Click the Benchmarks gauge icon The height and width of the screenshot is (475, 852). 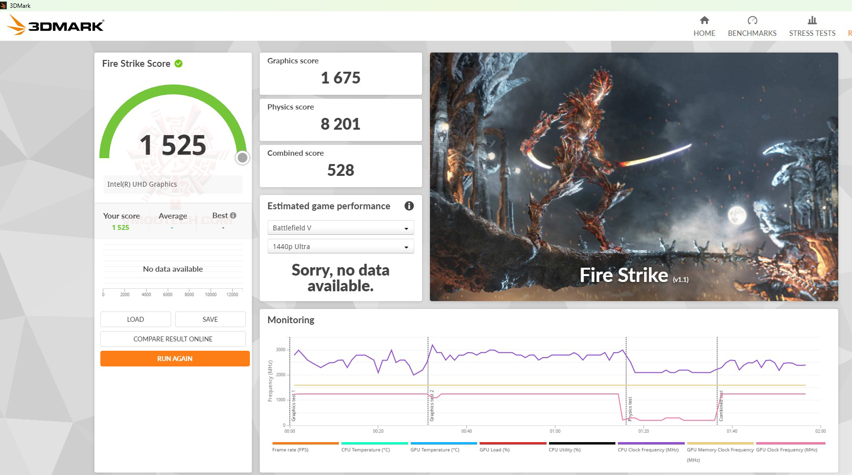[x=752, y=20]
